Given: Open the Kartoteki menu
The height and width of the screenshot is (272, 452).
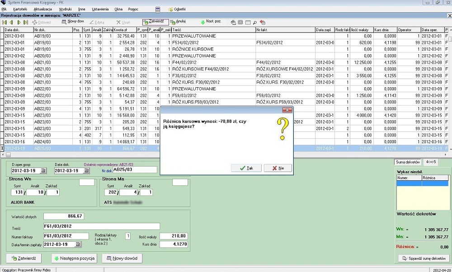Looking at the screenshot, I should 20,9.
